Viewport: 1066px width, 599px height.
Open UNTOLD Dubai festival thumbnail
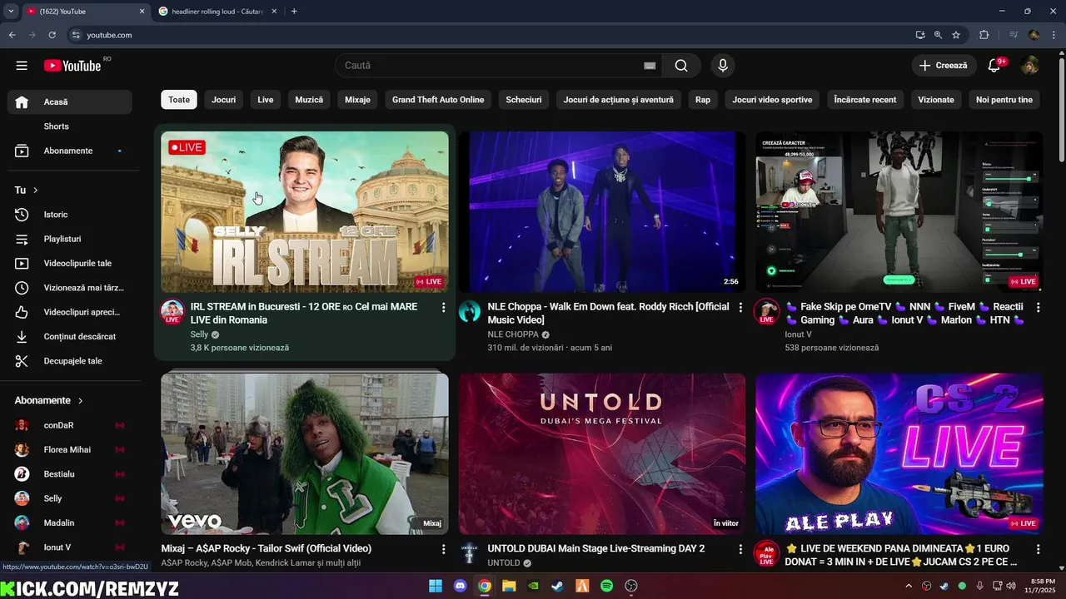pyautogui.click(x=602, y=453)
